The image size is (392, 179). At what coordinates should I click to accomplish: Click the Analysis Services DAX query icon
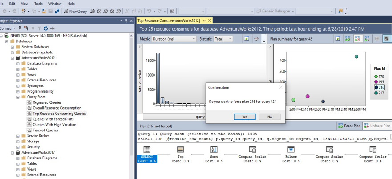[118, 11]
